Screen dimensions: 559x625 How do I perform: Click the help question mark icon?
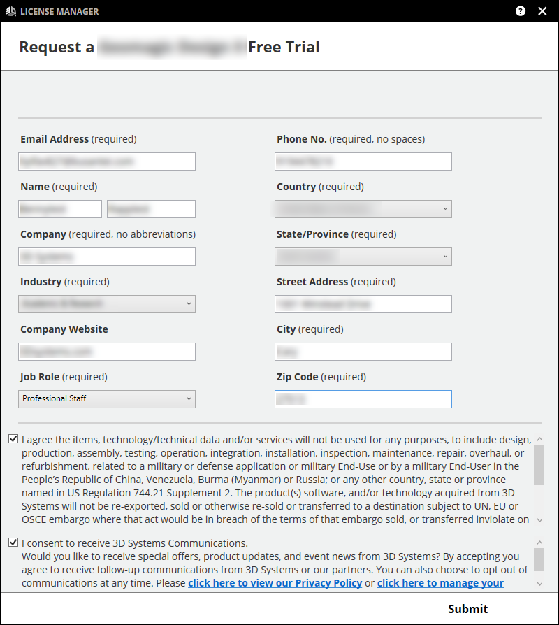point(521,11)
